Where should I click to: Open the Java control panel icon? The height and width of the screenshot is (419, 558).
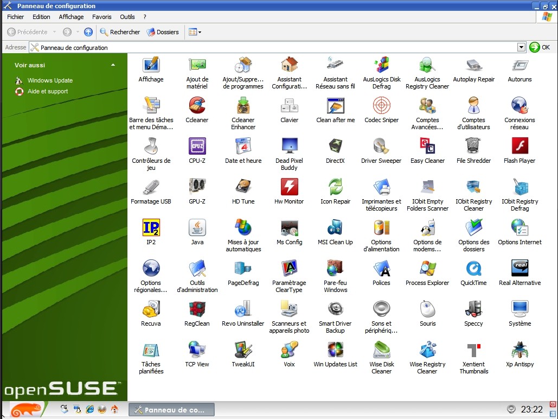pyautogui.click(x=197, y=227)
